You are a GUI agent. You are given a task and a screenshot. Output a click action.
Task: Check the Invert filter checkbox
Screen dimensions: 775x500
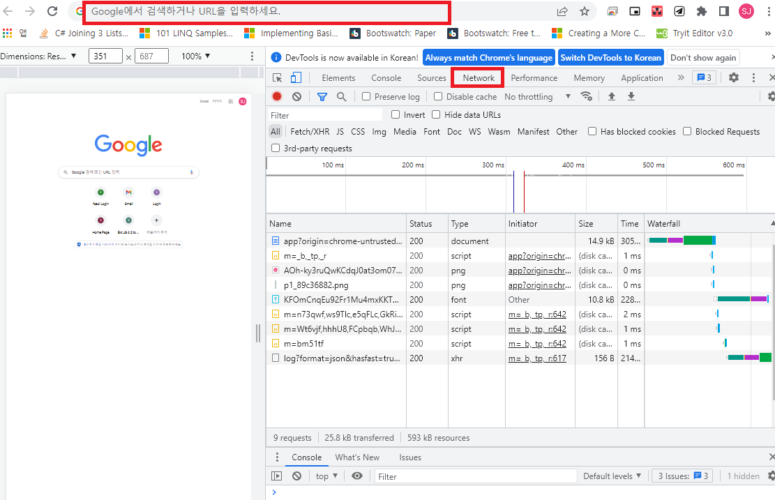pyautogui.click(x=396, y=114)
